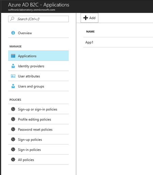
Task: Click the Applications window icon
Action: pos(13,56)
